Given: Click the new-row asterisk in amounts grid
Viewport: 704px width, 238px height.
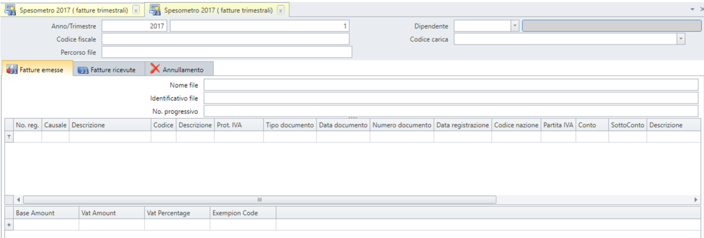Looking at the screenshot, I should 9,225.
